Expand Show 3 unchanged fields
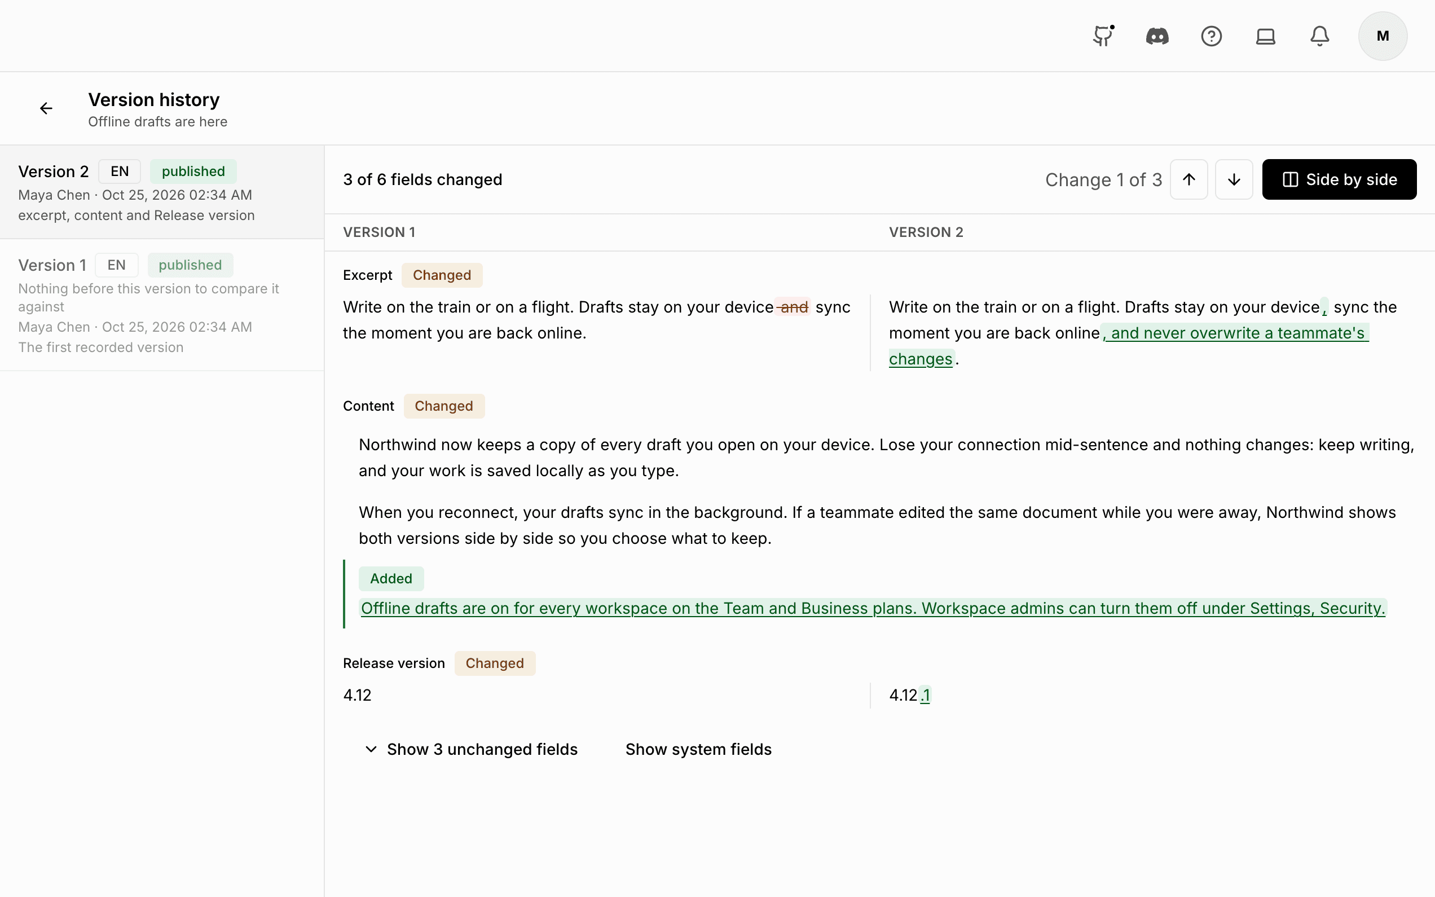The image size is (1435, 897). [x=471, y=749]
